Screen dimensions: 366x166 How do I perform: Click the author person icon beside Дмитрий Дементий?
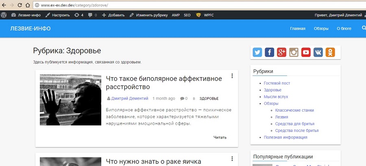click(109, 99)
